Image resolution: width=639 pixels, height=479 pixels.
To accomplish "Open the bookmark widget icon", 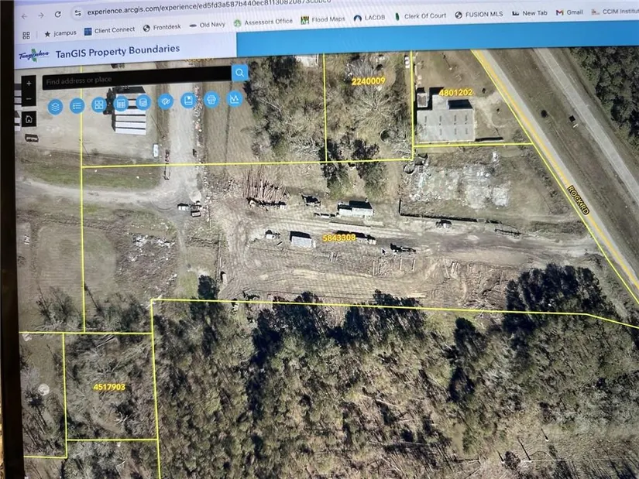I will pyautogui.click(x=187, y=101).
